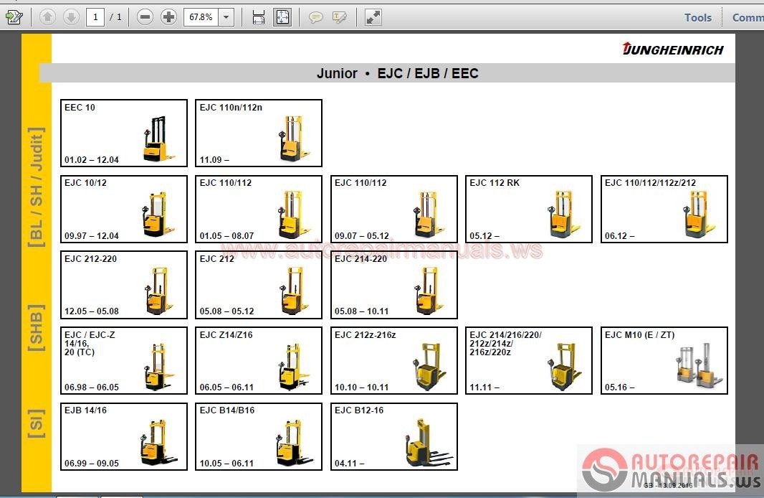Zoom out with the minus button

(x=145, y=17)
